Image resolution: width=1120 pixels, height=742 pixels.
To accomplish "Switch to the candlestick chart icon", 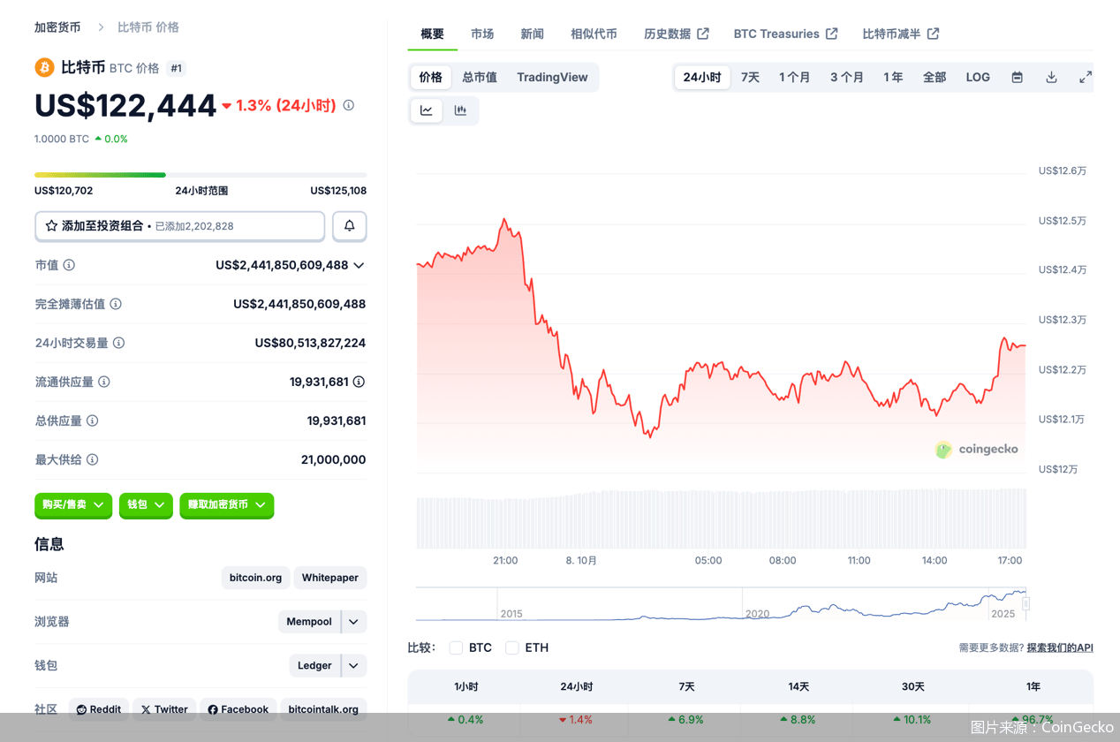I will pyautogui.click(x=459, y=110).
